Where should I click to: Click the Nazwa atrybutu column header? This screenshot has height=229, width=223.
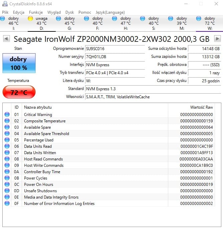(x=95, y=107)
